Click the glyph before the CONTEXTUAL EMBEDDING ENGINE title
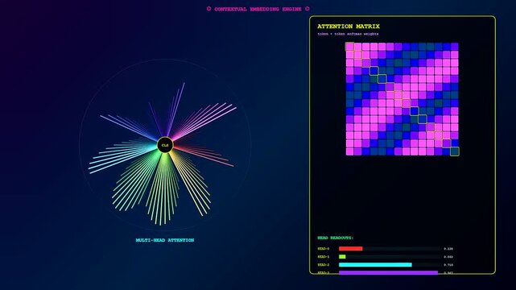Screen dimensions: 516x290 click(208, 9)
